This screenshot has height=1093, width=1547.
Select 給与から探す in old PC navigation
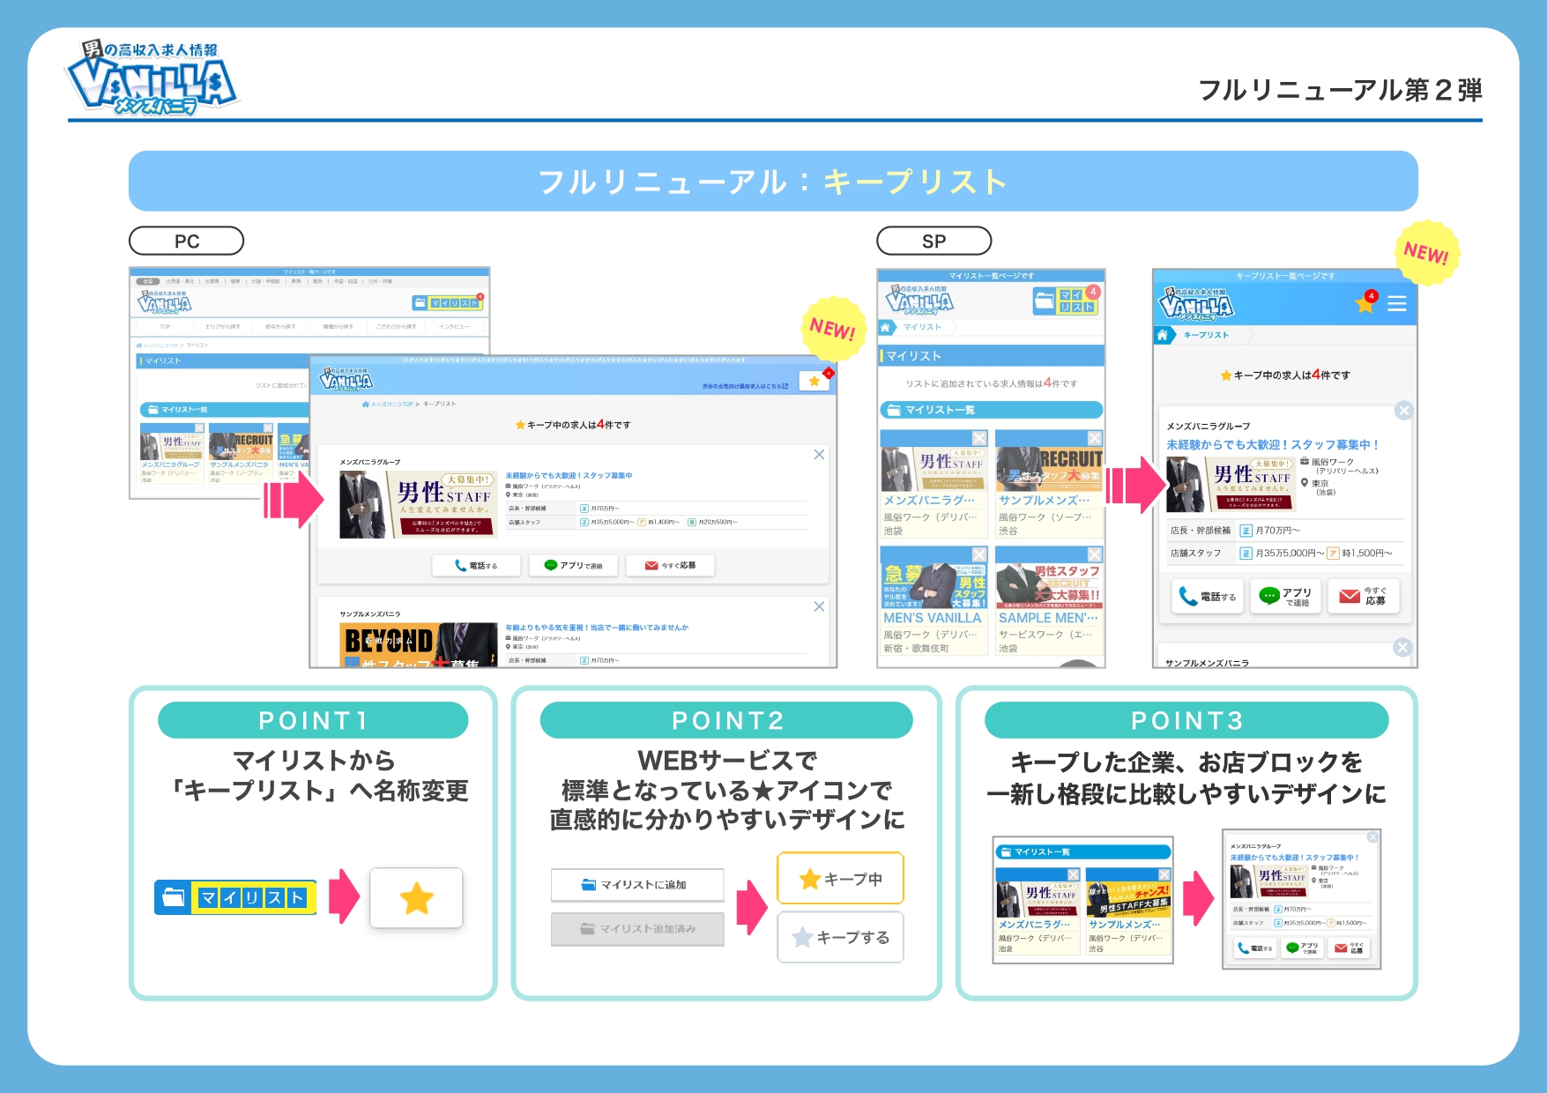[280, 327]
